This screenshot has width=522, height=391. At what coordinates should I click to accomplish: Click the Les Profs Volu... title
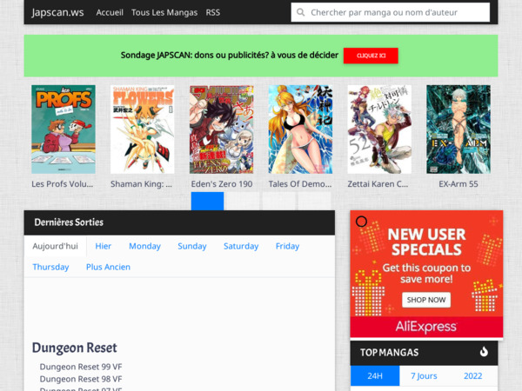(63, 184)
